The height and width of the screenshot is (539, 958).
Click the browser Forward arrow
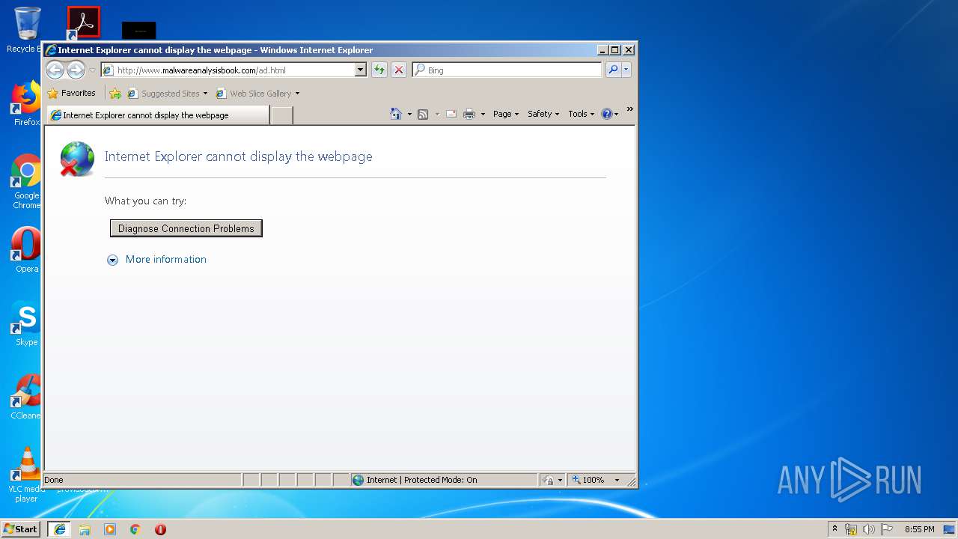(x=76, y=70)
